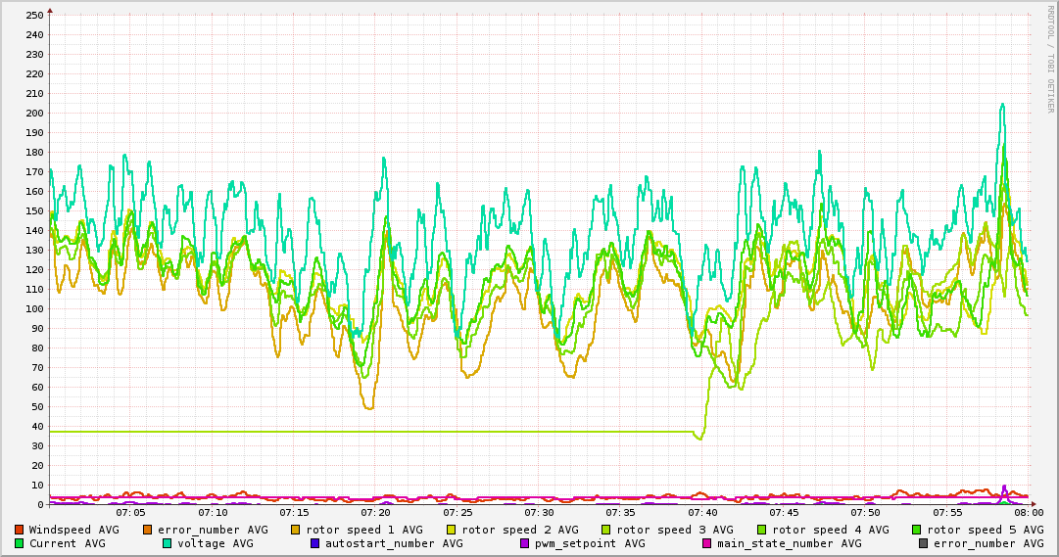Image resolution: width=1059 pixels, height=557 pixels.
Task: Click the blue autostart_number AVG swatch
Action: tap(315, 543)
